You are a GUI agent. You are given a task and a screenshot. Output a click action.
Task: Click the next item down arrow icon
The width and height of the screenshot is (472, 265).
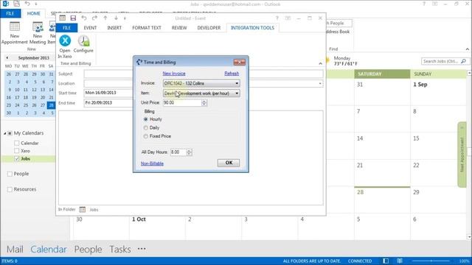pos(116,18)
